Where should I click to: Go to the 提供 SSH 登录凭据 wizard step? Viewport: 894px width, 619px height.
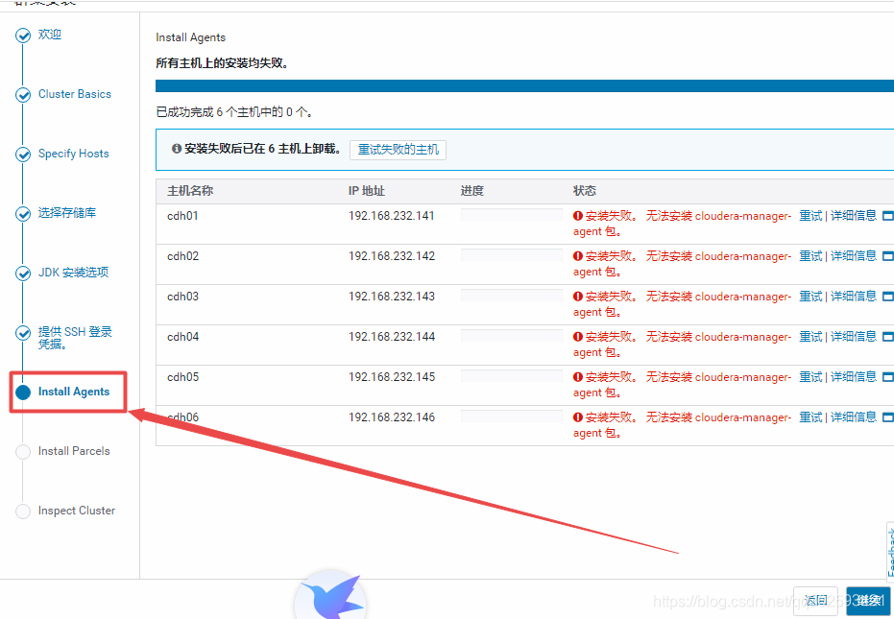click(75, 338)
